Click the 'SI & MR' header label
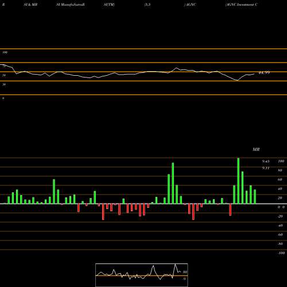The image size is (287, 287). point(30,5)
